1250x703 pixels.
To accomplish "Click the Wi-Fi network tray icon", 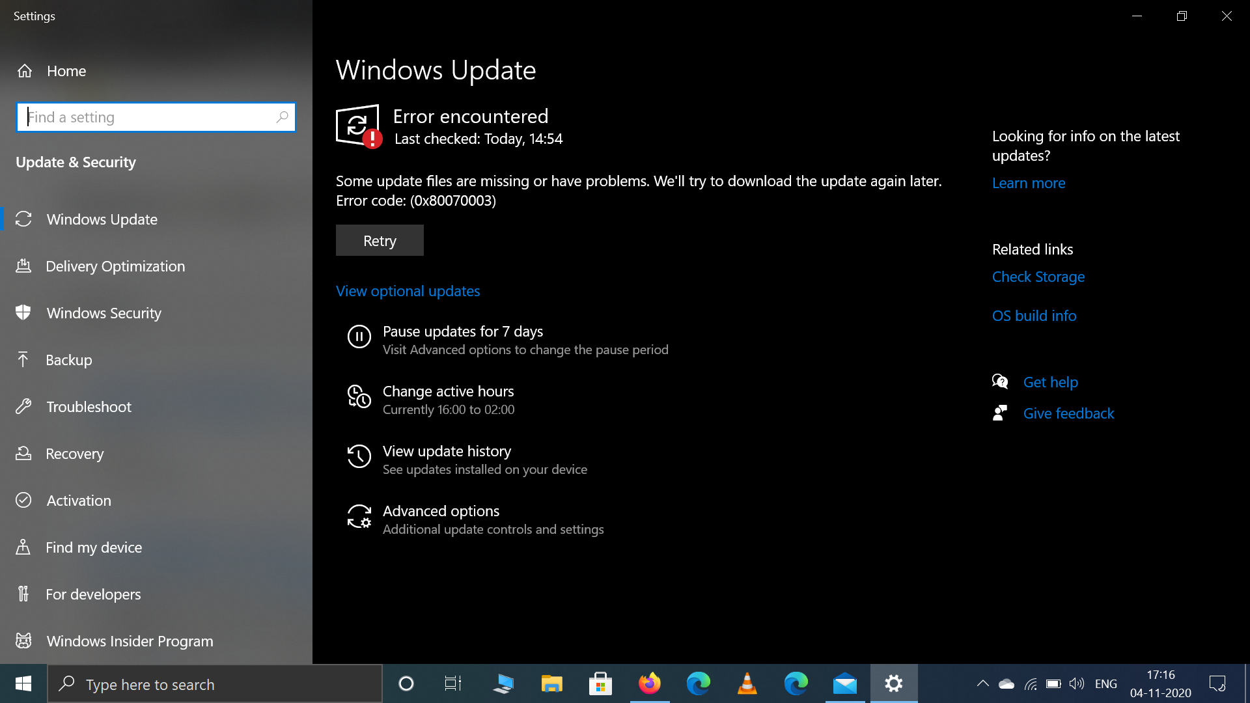I will (1031, 683).
